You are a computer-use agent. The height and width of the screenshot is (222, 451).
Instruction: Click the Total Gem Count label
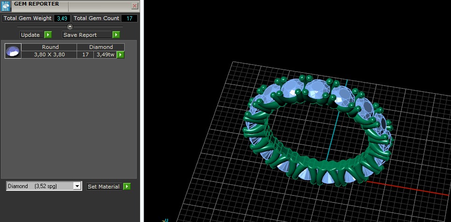pyautogui.click(x=96, y=18)
